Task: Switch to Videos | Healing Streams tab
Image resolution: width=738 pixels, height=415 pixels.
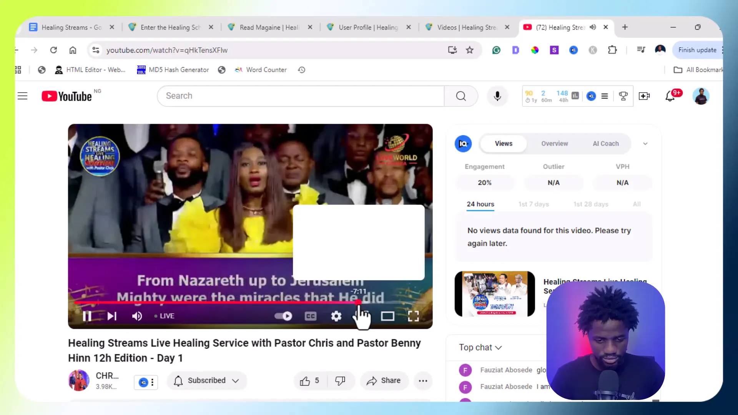Action: [x=467, y=27]
